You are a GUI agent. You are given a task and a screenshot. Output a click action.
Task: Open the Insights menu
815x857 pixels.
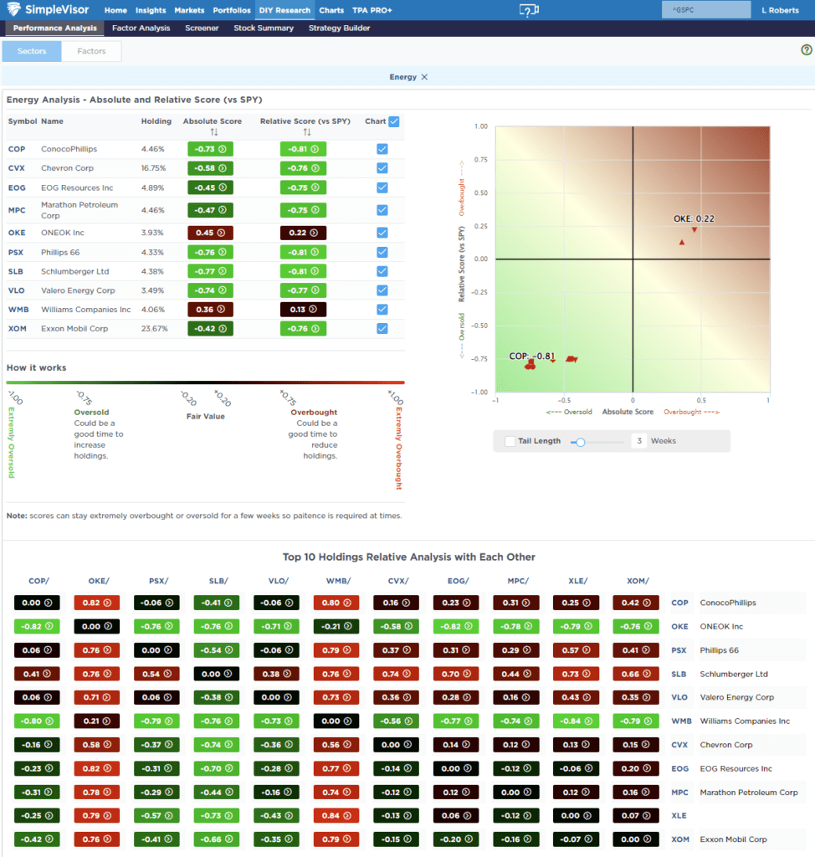pyautogui.click(x=151, y=10)
